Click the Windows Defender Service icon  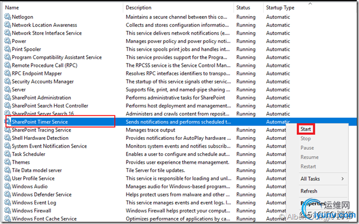8,194
